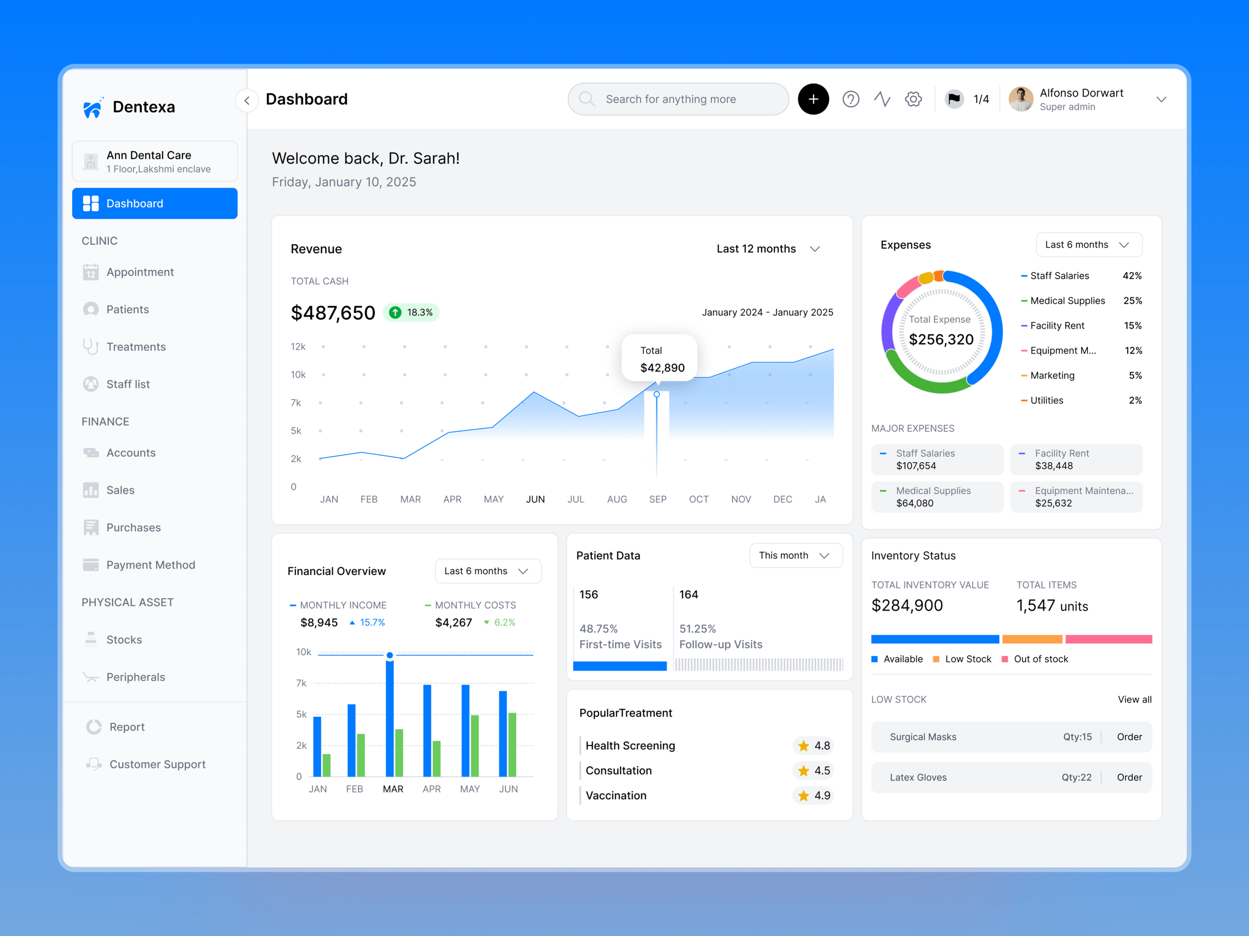Open the Treatments page

(x=136, y=347)
